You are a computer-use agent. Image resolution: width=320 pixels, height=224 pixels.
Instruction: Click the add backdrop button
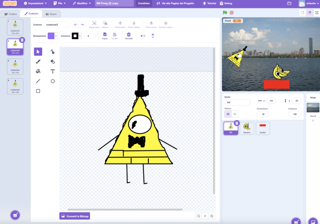point(313,221)
